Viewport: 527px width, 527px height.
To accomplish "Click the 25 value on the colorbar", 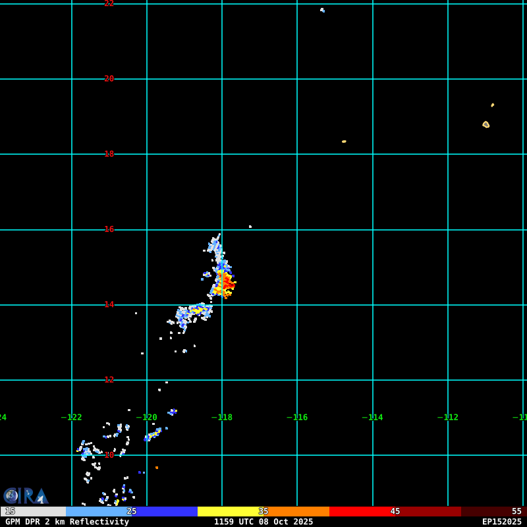I will point(131,511).
